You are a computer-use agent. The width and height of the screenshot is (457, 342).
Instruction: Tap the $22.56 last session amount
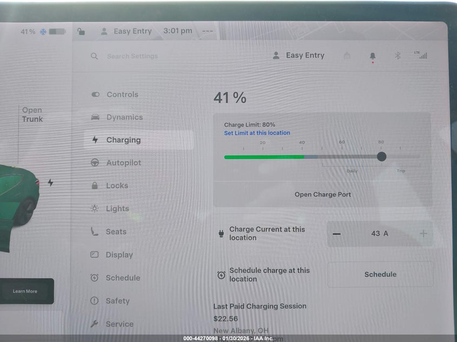[x=226, y=319]
